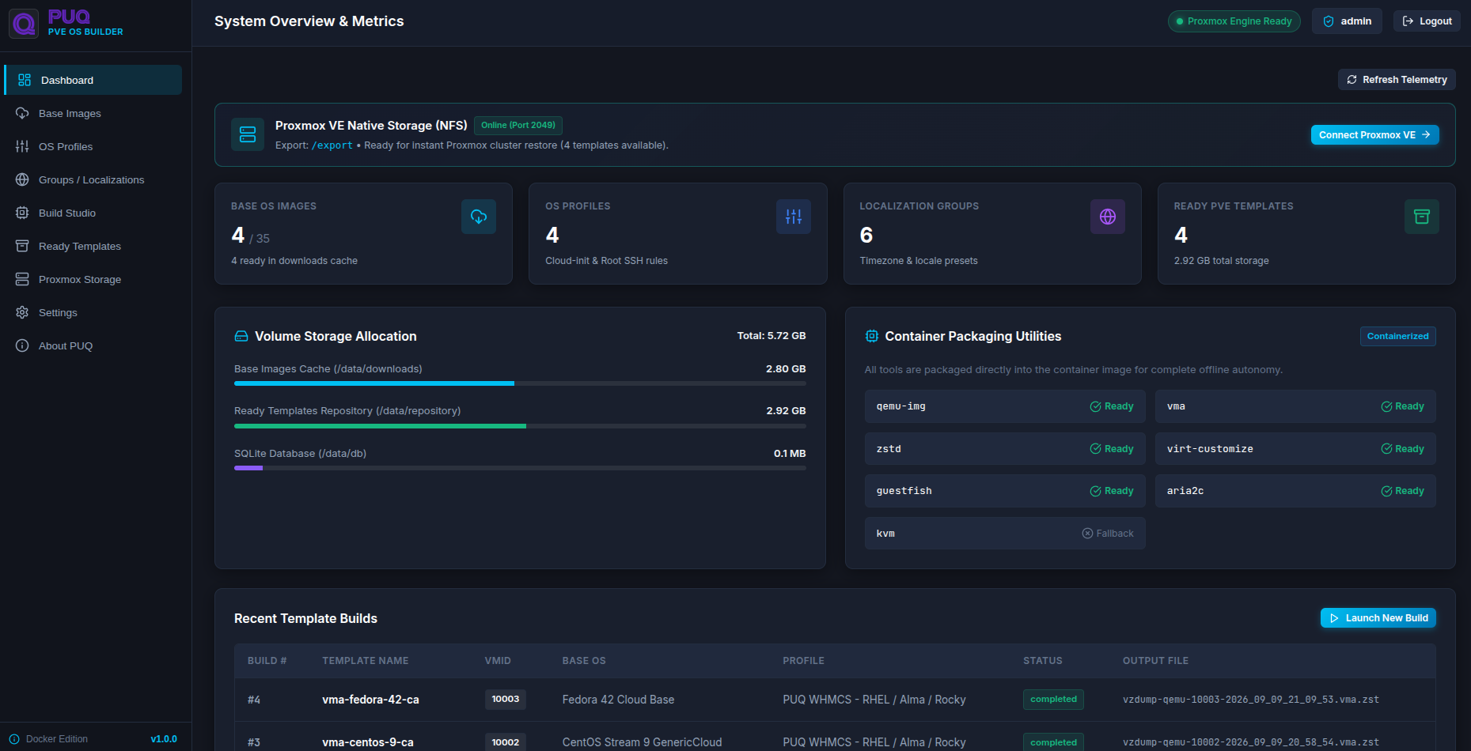
Task: Click the cloud download icon in Base OS Images card
Action: [x=479, y=217]
